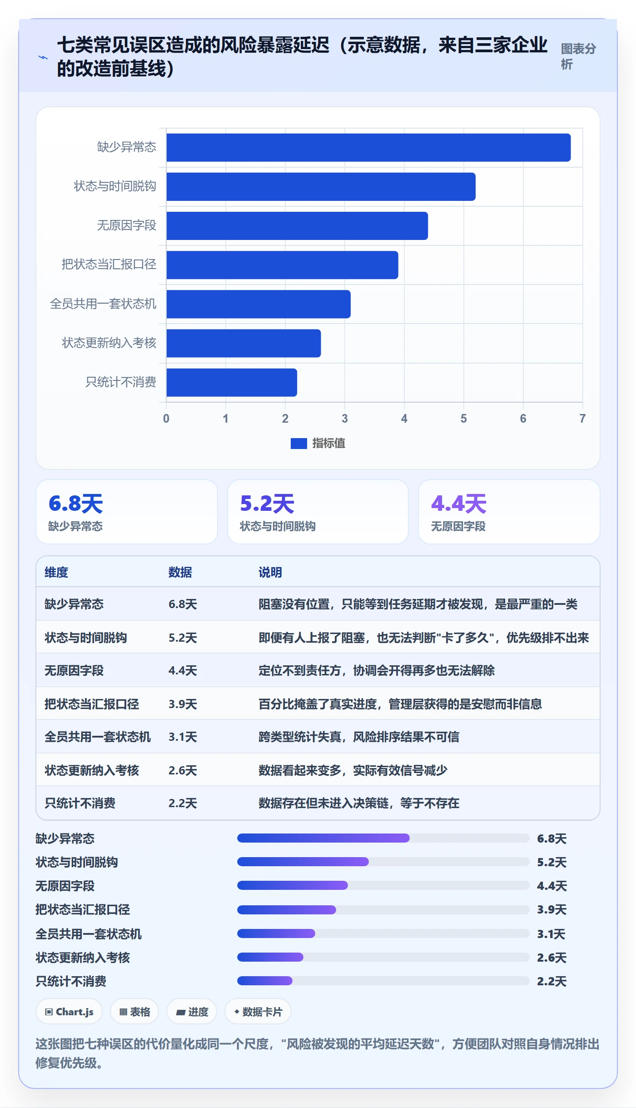
Task: Toggle the 指标值 legend color box
Action: [x=298, y=443]
